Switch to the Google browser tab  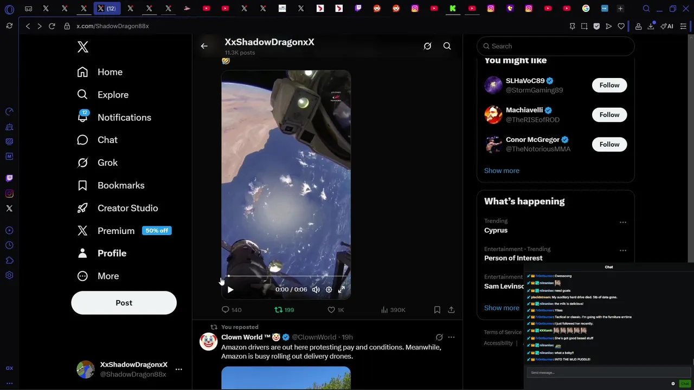coord(586,9)
